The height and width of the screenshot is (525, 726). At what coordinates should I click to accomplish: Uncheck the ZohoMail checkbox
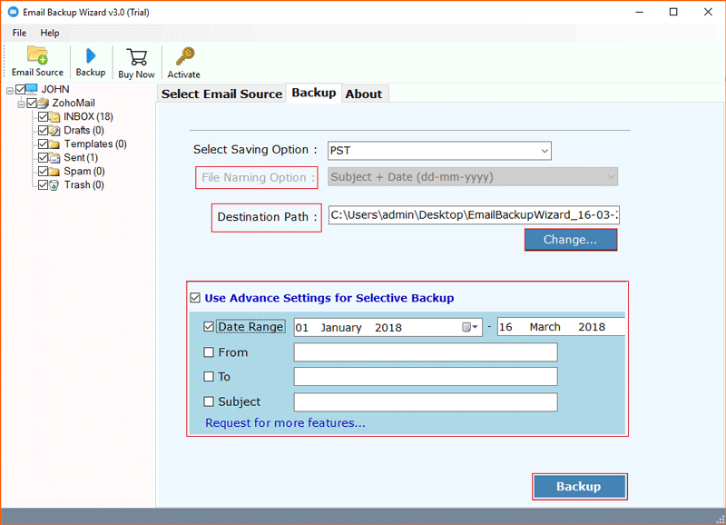pos(32,103)
